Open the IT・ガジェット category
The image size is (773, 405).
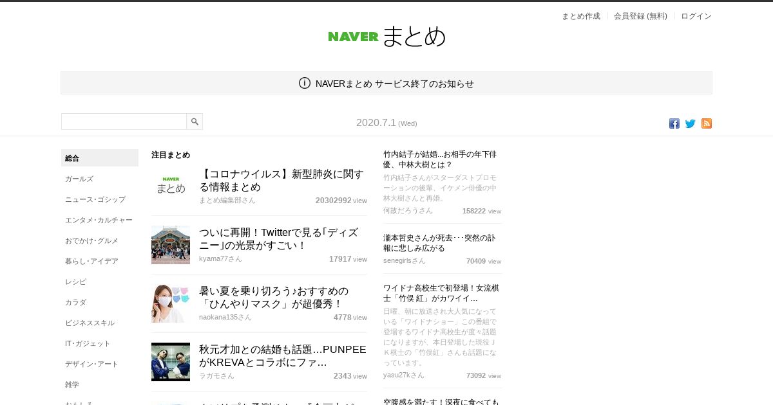[x=100, y=343]
